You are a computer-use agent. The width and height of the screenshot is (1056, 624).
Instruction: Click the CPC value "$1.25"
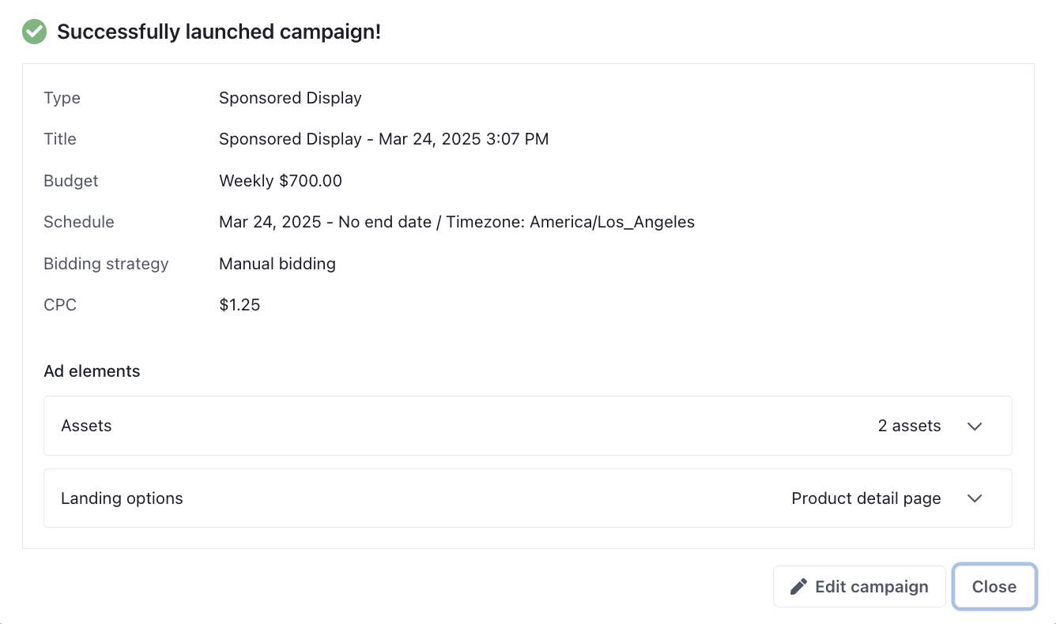239,305
